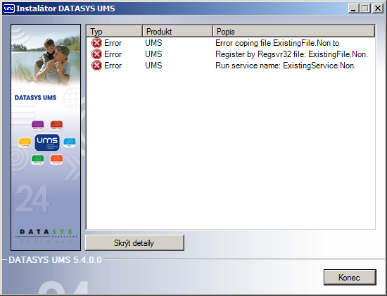Image resolution: width=387 pixels, height=296 pixels.
Task: Click the error icon in the Regsvr32 row
Action: point(96,54)
